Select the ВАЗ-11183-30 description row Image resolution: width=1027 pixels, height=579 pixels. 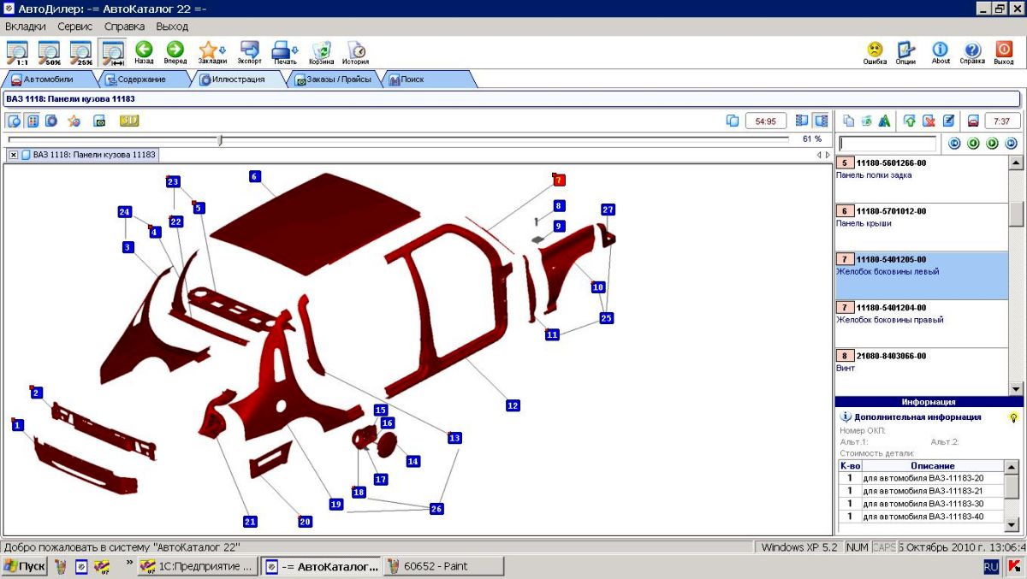921,504
